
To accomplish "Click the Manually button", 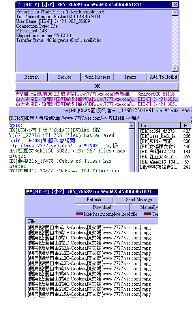I will (145, 207).
